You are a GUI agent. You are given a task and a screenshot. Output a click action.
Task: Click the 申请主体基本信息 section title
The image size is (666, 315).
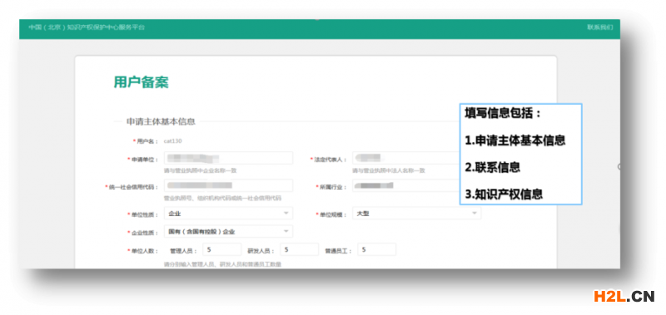[161, 121]
